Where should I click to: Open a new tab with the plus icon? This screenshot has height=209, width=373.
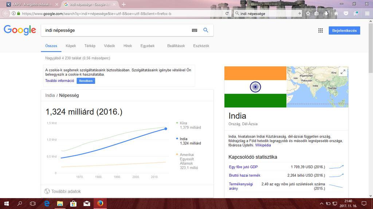tap(123, 4)
